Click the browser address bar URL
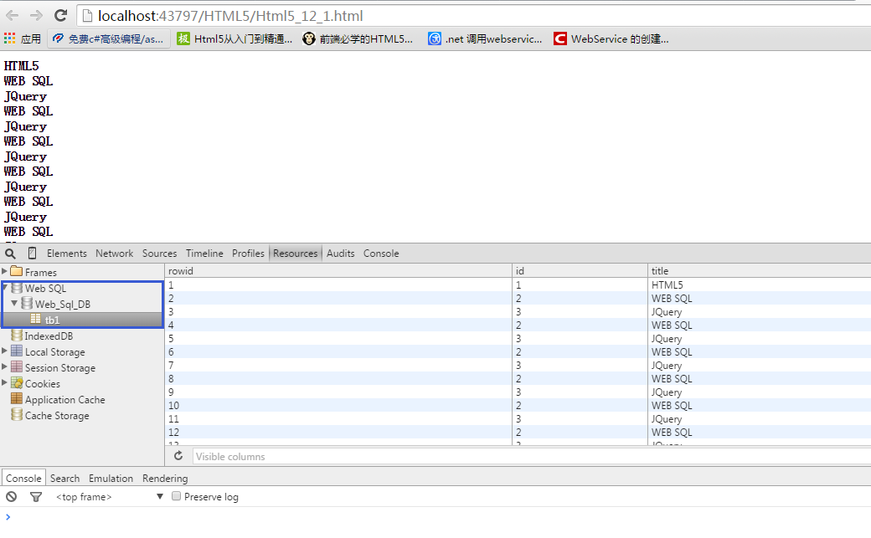The image size is (871, 538). click(230, 16)
